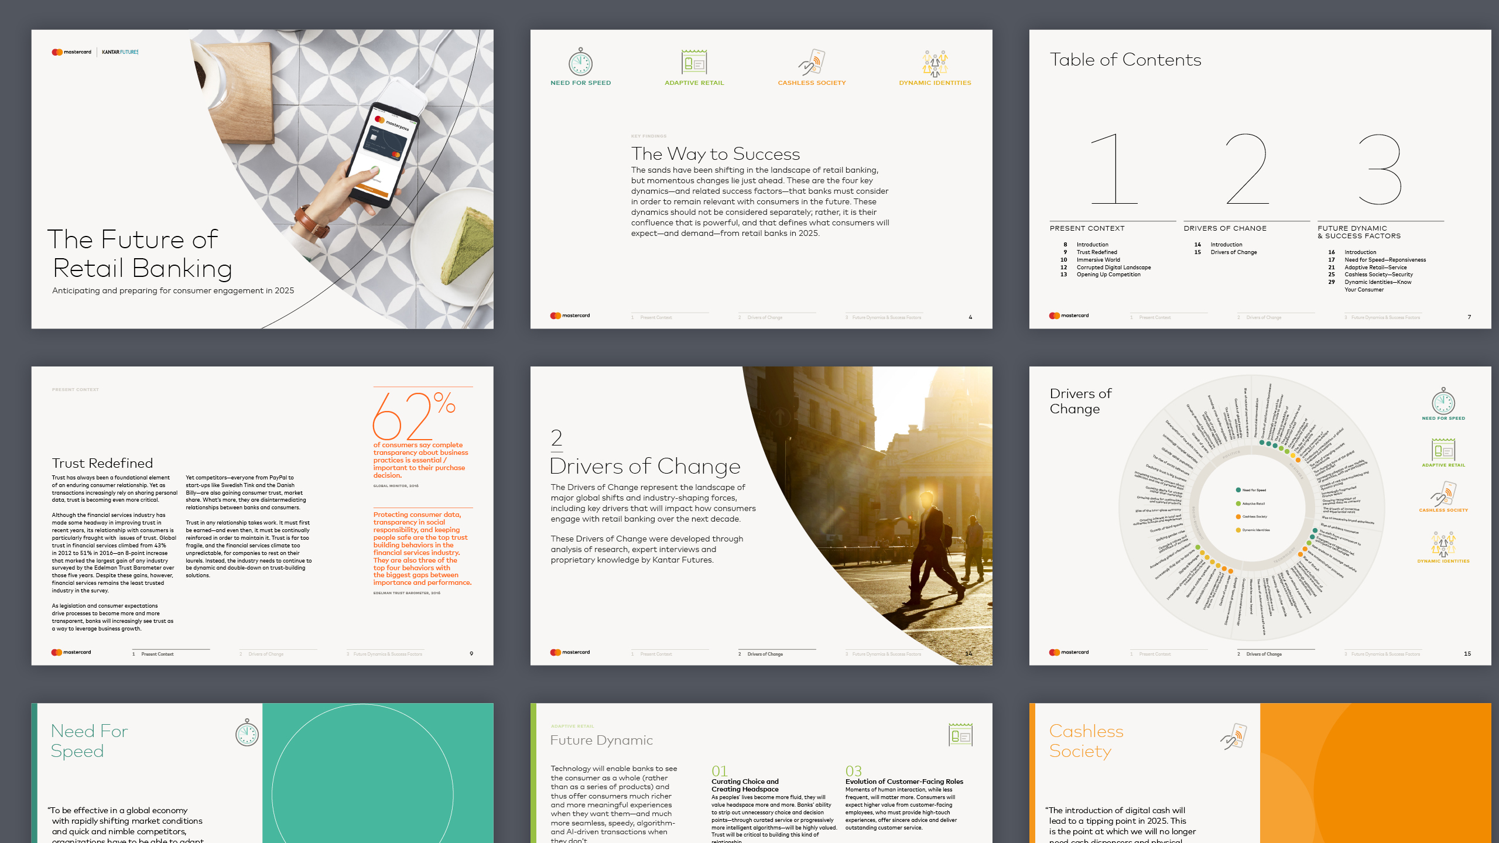Open the Cashless Society—Security contents entry

[x=1378, y=275]
